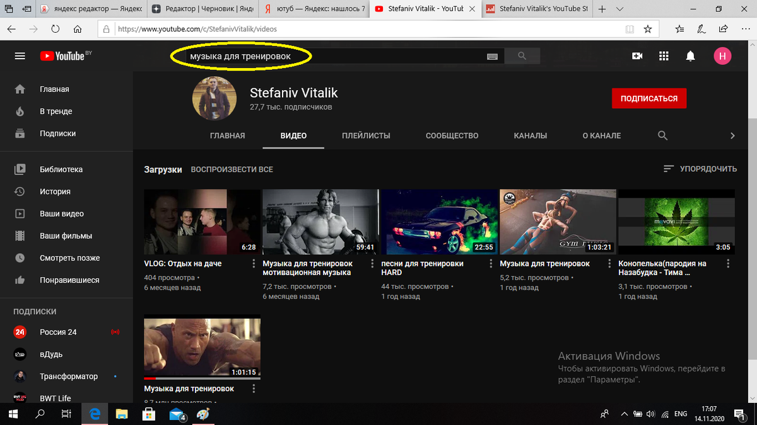Open the VLOG: Отдых на даче thumbnail
Screen dimensions: 757x425
coord(202,222)
